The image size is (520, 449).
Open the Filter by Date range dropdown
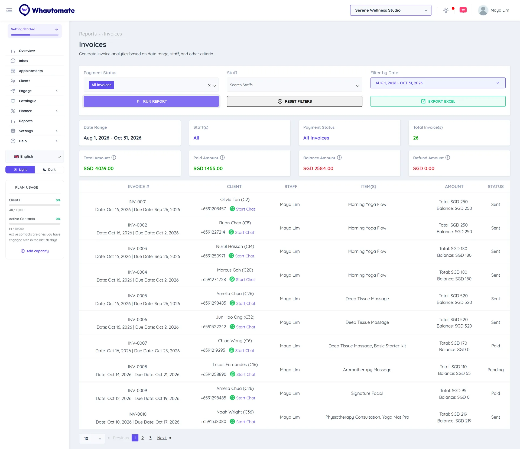click(438, 83)
